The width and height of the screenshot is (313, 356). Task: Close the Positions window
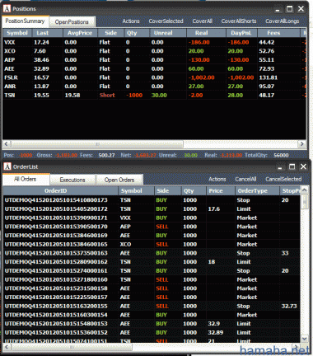click(x=301, y=9)
